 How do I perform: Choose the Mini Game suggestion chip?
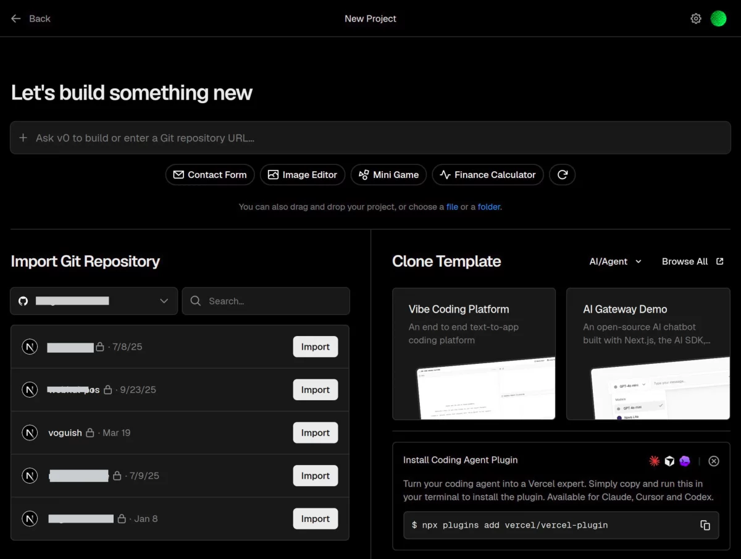pos(389,175)
